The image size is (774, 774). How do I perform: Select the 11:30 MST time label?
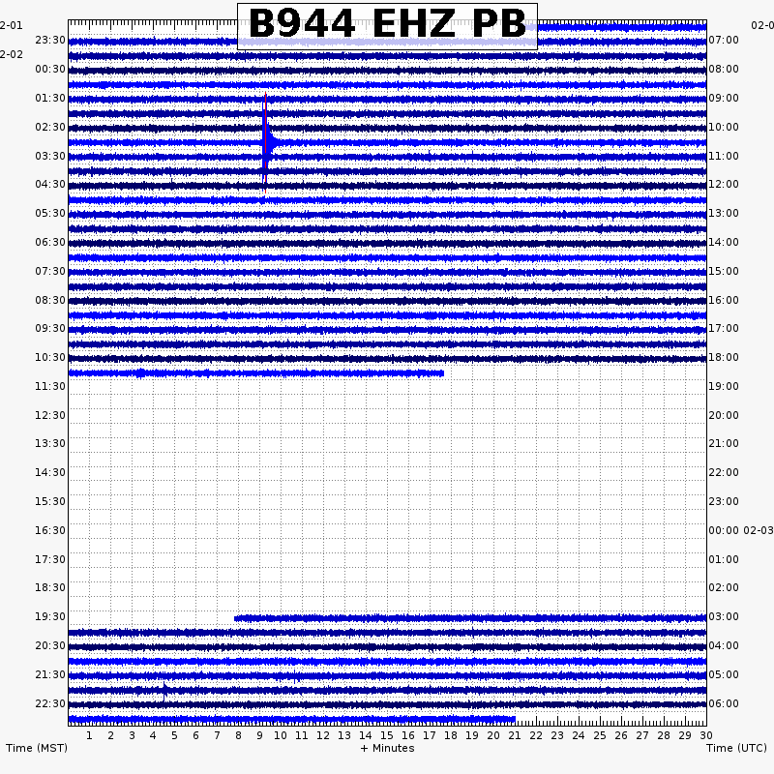pyautogui.click(x=50, y=386)
